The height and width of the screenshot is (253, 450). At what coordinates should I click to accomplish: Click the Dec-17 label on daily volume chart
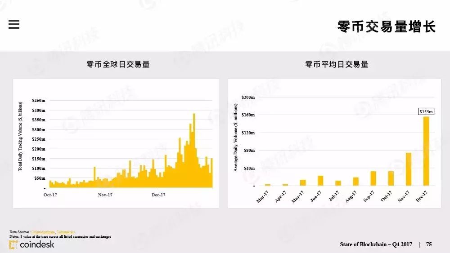pyautogui.click(x=158, y=195)
